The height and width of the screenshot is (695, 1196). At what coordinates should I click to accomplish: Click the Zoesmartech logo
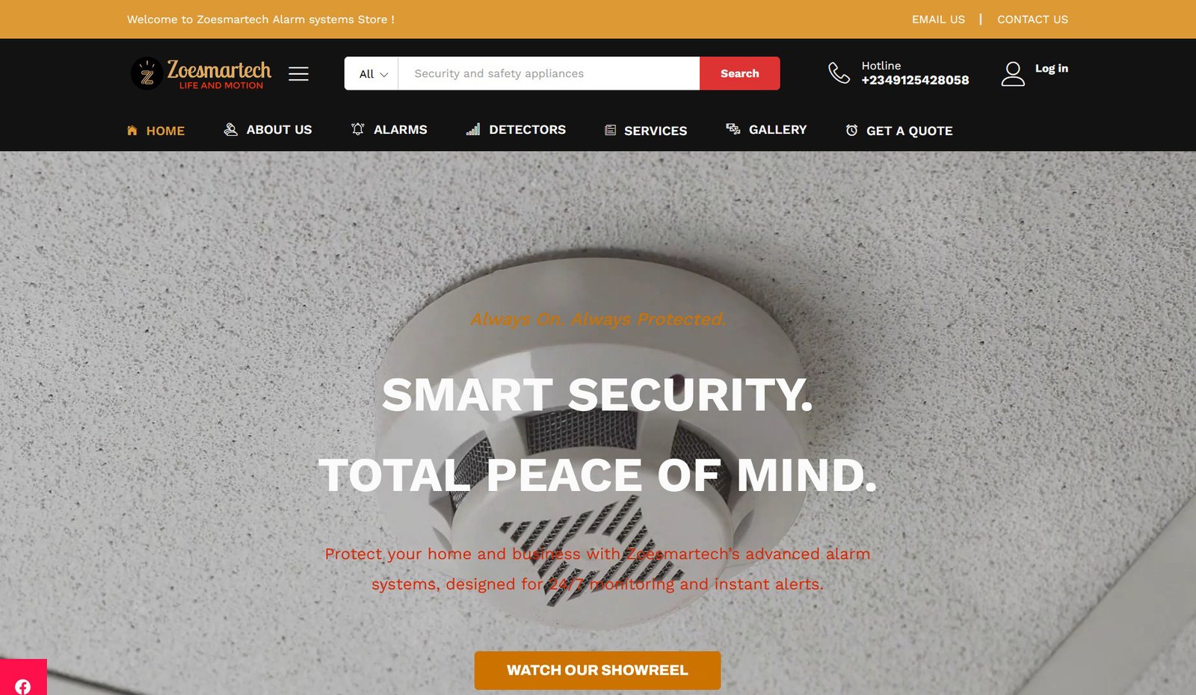pos(200,73)
